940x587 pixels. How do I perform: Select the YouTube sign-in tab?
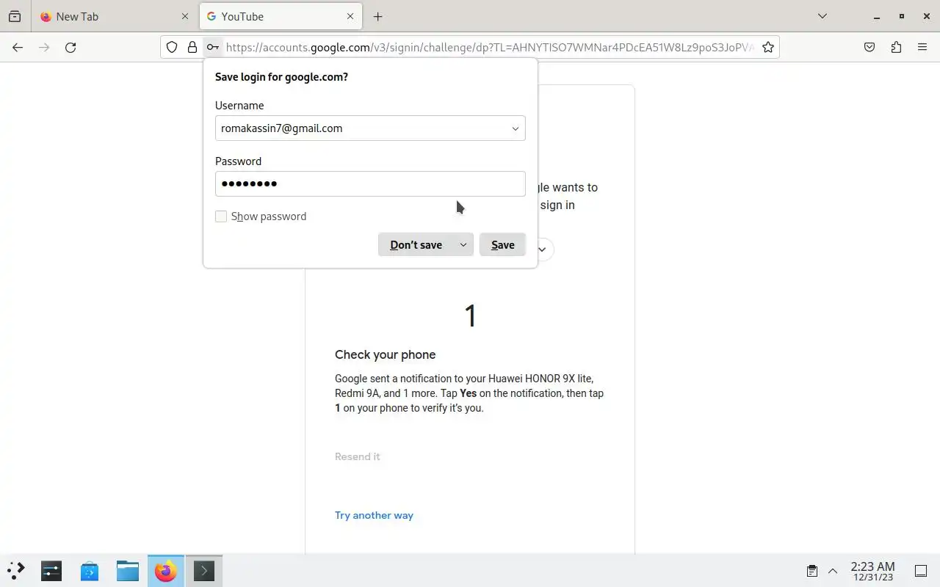pos(280,16)
